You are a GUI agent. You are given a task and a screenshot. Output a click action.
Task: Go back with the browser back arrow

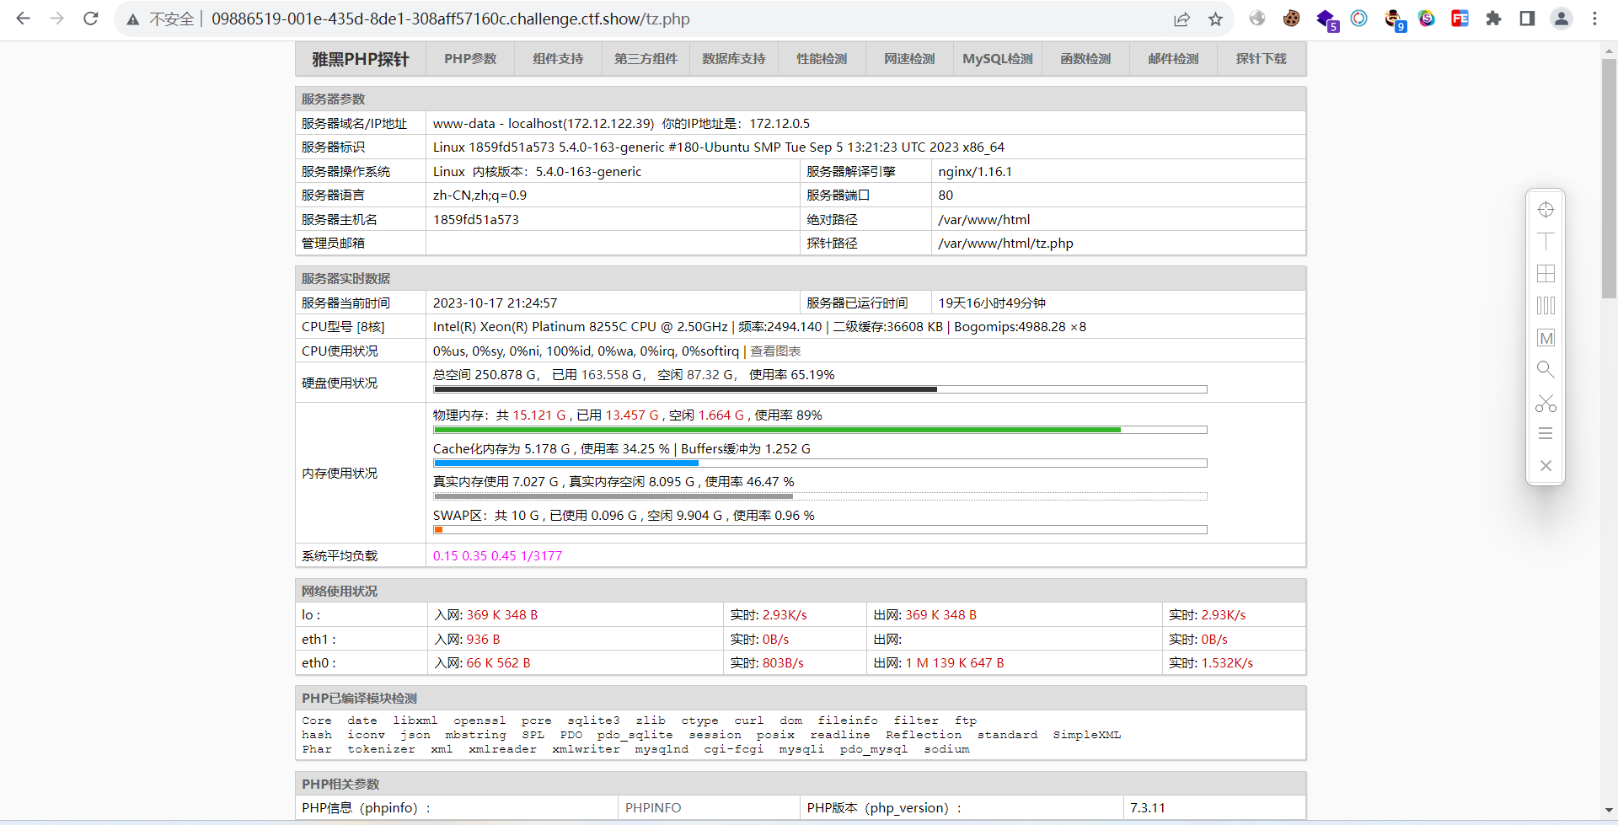[23, 19]
